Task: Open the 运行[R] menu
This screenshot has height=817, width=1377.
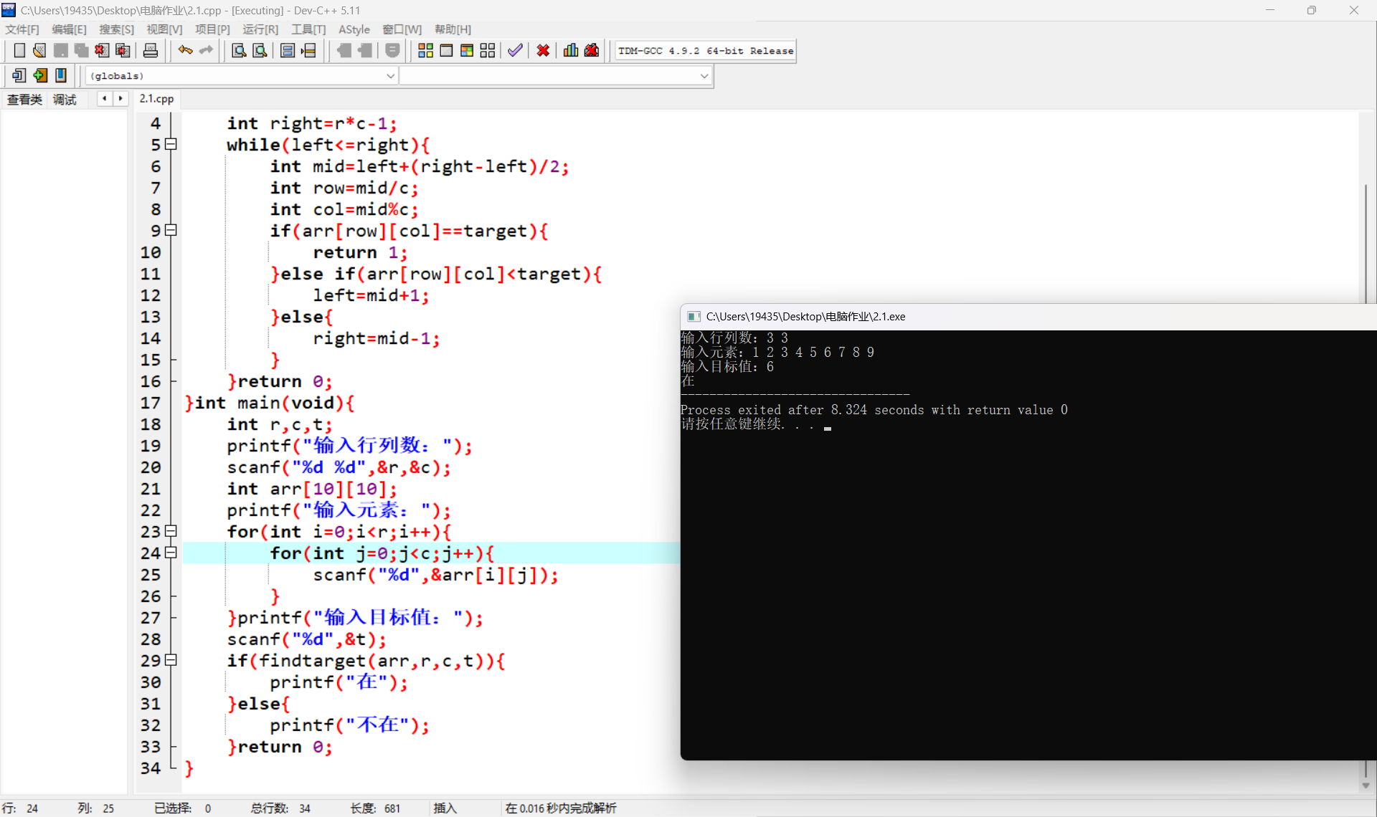Action: pyautogui.click(x=260, y=29)
